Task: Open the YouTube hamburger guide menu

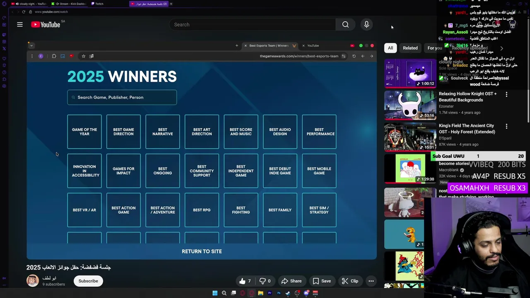Action: 20,24
